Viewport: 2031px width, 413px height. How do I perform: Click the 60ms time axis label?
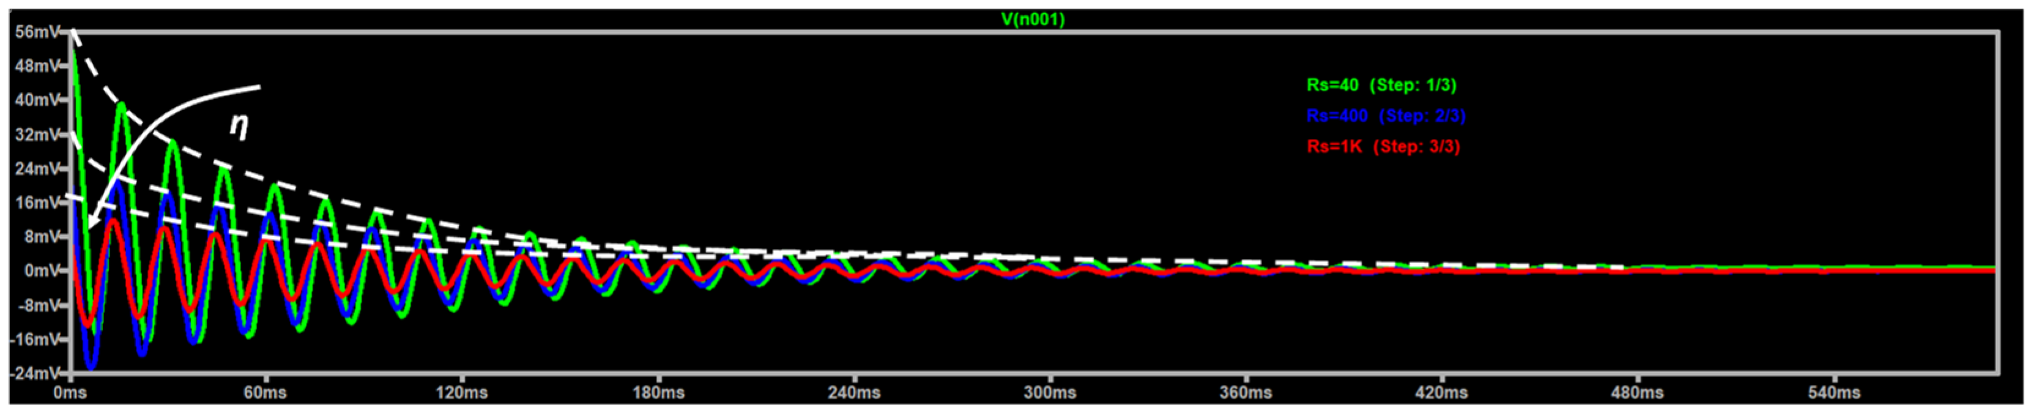tap(265, 393)
